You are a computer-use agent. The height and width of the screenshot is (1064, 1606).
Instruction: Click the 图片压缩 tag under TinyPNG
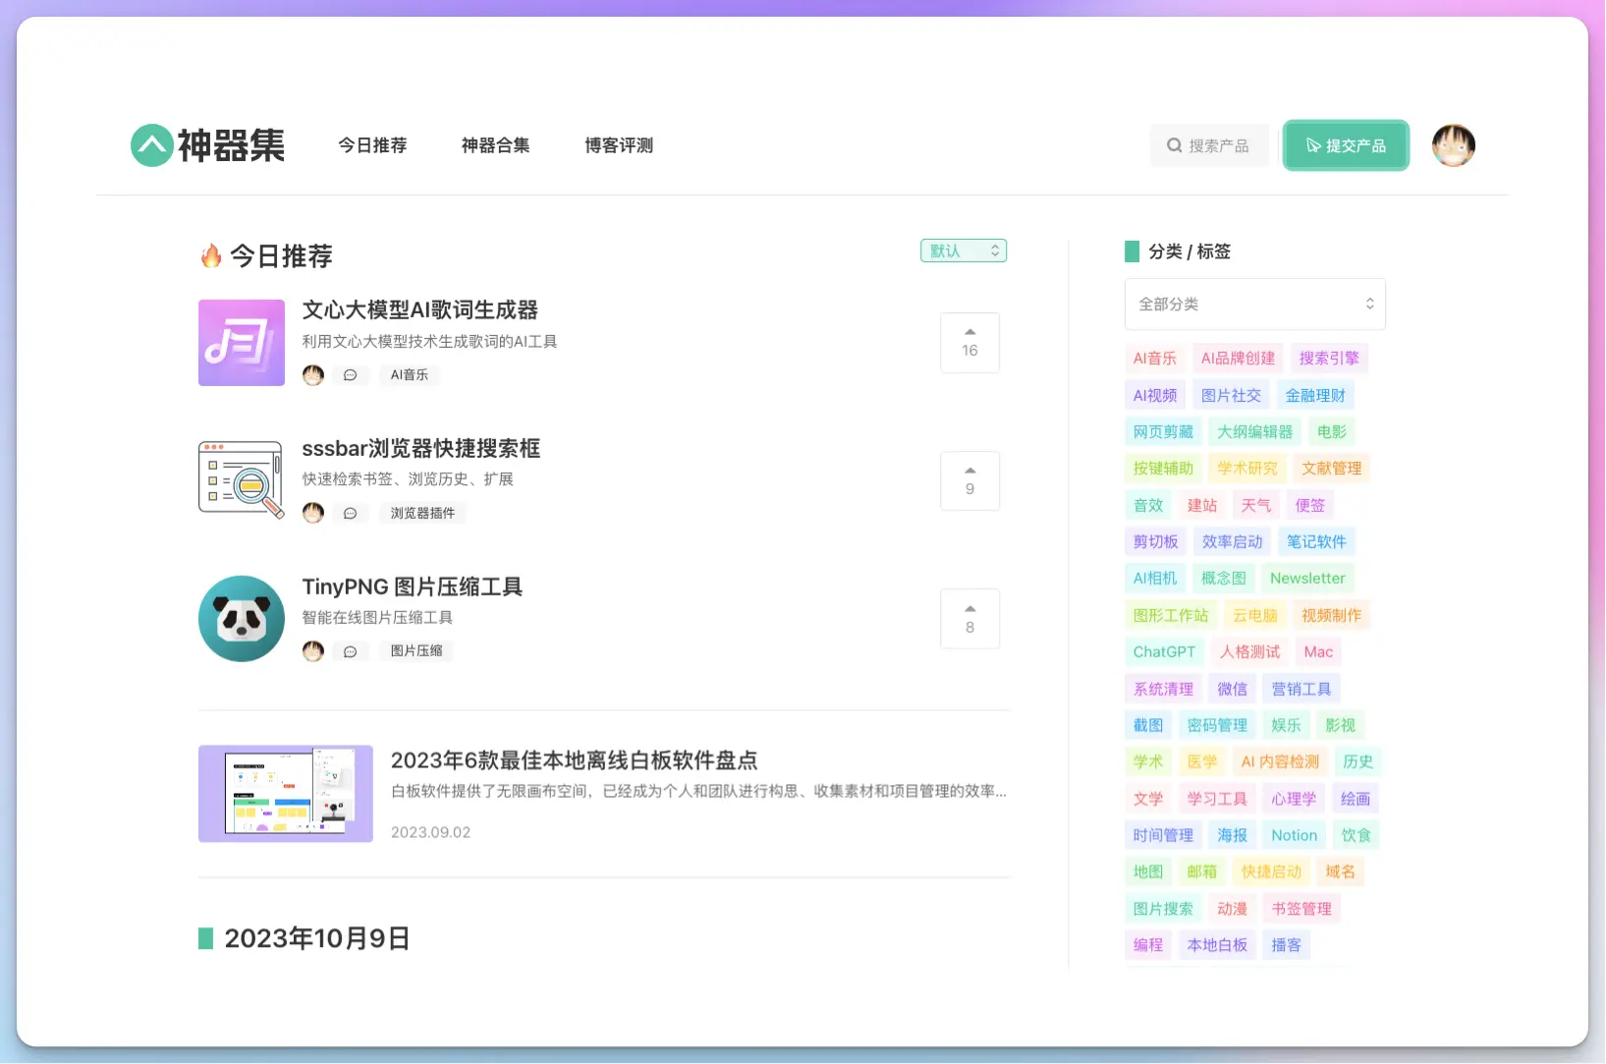[x=416, y=651]
